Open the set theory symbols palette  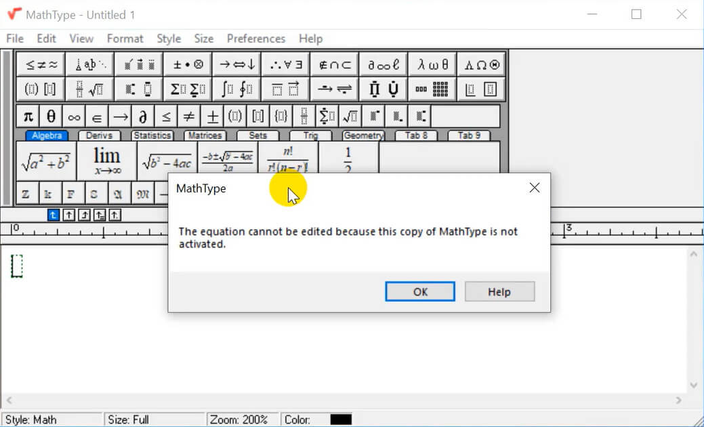[334, 63]
